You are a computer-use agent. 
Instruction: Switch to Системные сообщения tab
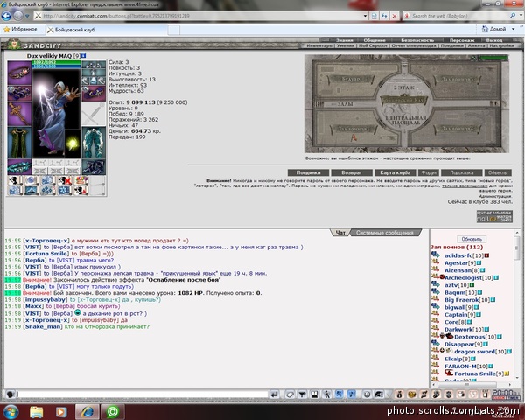(x=385, y=233)
